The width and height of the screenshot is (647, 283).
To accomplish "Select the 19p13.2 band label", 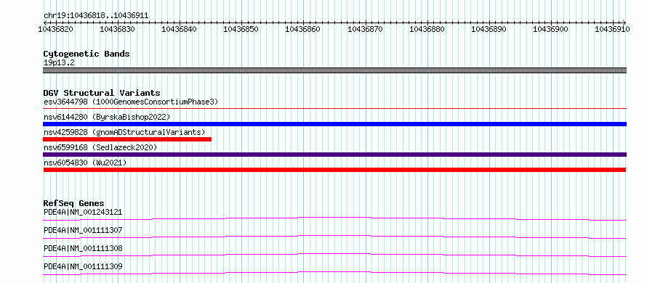I will click(x=59, y=63).
